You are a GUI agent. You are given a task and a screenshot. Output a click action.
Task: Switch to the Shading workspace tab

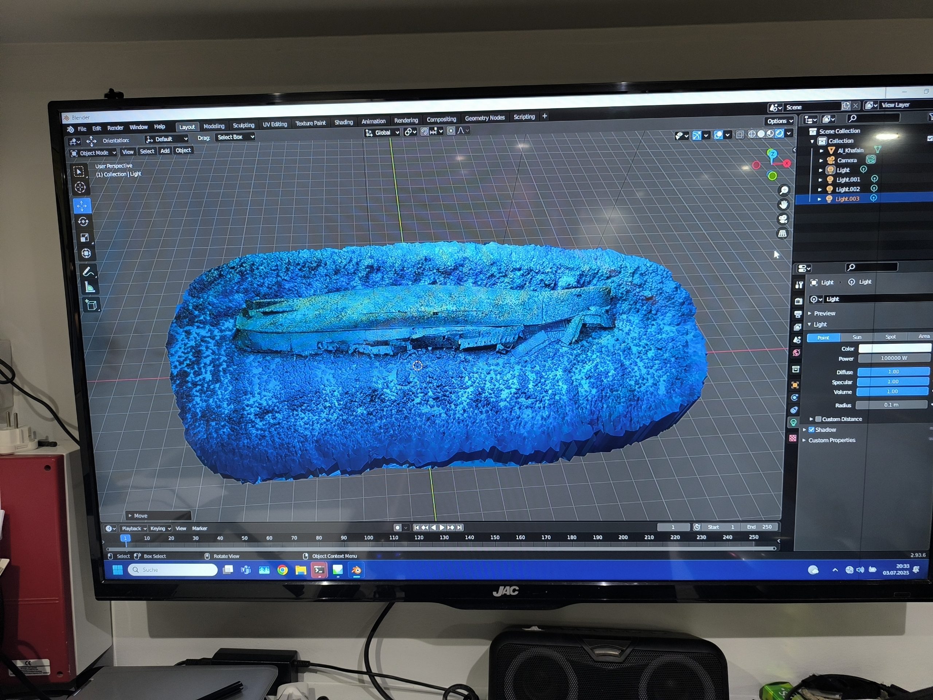[x=343, y=122]
